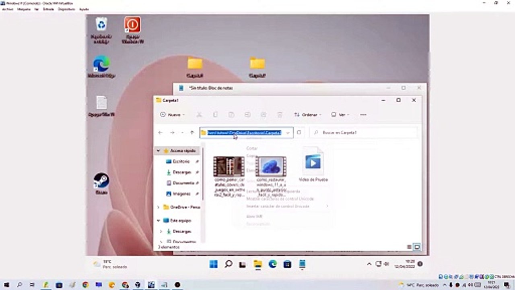Open the Ayuda menu in VirtualBox

coord(84,9)
